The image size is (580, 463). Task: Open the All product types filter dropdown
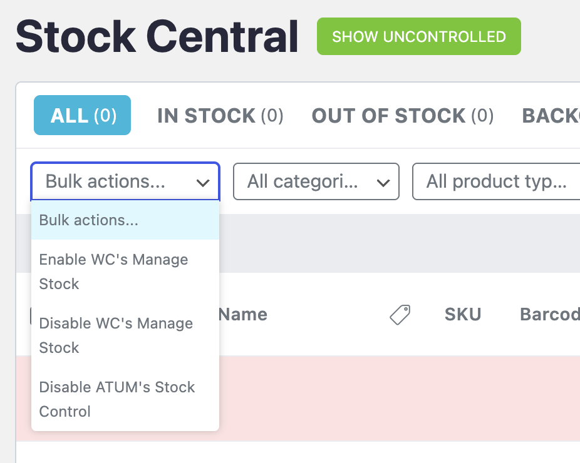pyautogui.click(x=496, y=182)
